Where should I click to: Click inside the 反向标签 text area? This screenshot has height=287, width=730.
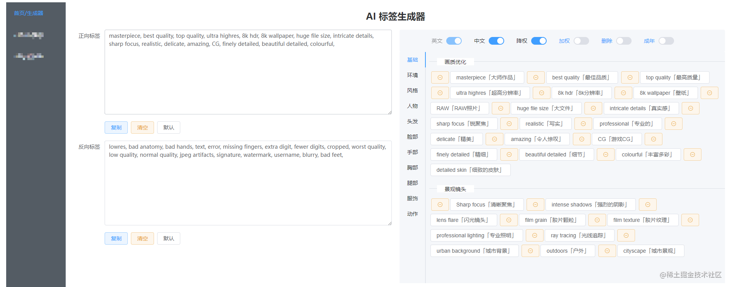248,183
